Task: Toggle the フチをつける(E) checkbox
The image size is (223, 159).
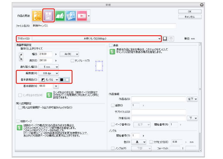Action: 151,142
